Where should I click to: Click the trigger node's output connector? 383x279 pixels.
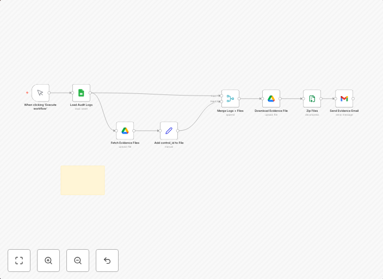pyautogui.click(x=49, y=93)
